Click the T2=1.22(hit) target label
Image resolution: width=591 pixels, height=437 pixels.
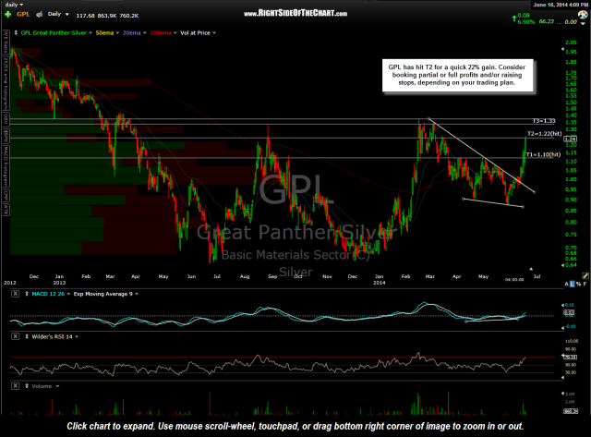[x=545, y=133]
